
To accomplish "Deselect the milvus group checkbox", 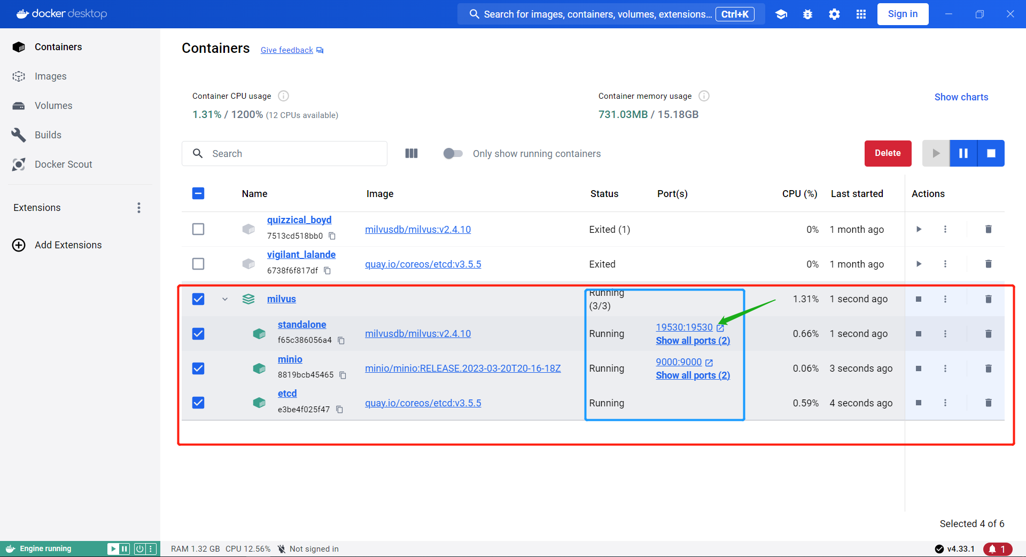I will pyautogui.click(x=198, y=299).
